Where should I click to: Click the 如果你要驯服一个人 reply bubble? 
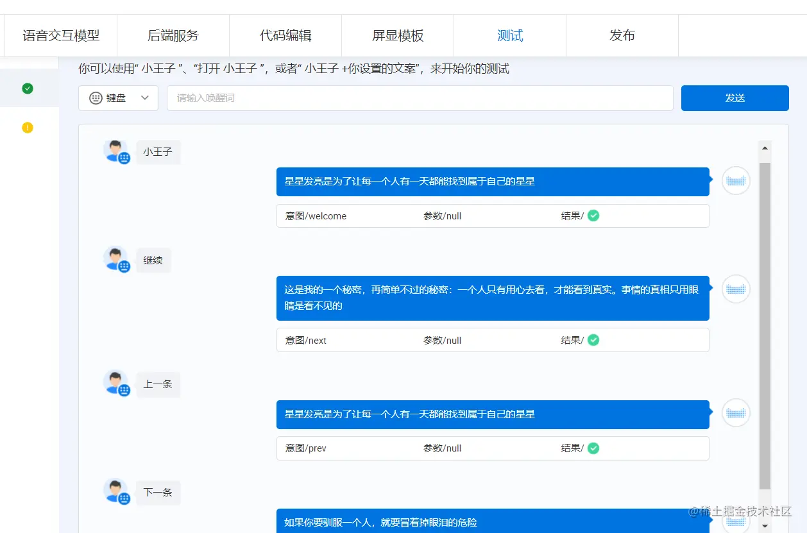(493, 521)
